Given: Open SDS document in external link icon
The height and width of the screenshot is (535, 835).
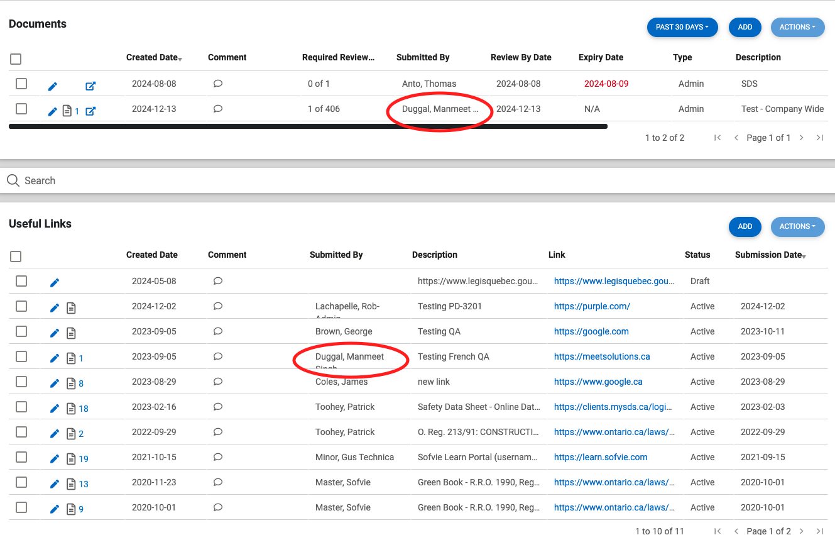Looking at the screenshot, I should 90,86.
